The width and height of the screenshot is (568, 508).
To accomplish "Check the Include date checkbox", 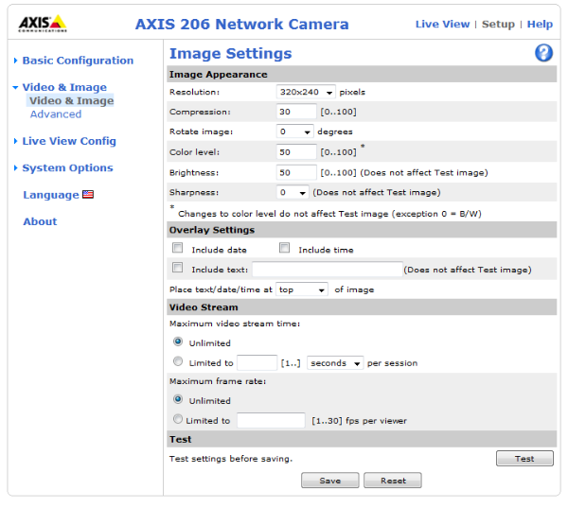I will (x=178, y=248).
